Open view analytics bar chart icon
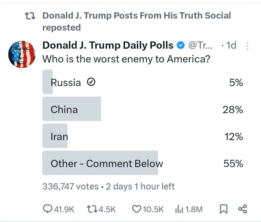Viewport: 261px width, 222px height. click(179, 209)
